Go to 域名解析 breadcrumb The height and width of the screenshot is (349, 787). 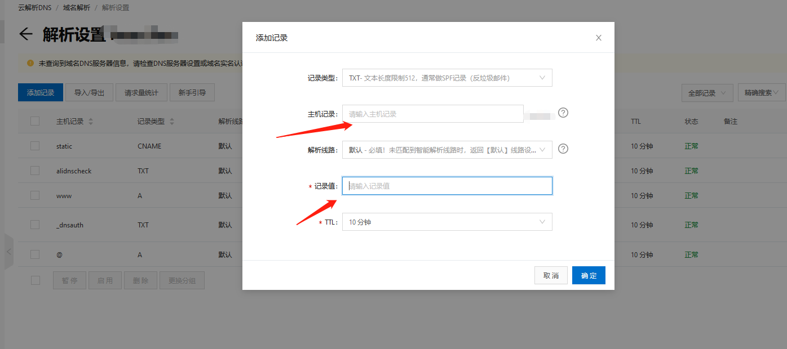click(x=76, y=8)
